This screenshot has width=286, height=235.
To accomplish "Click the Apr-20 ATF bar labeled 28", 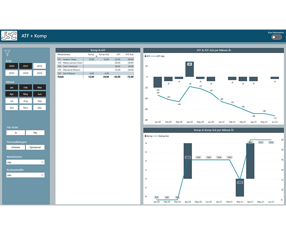I will [189, 69].
